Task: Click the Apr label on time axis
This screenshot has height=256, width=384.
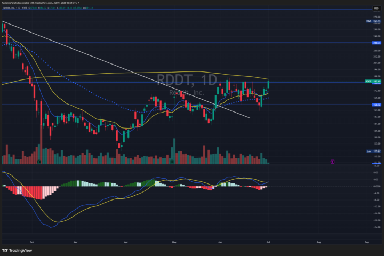Action: [126, 242]
